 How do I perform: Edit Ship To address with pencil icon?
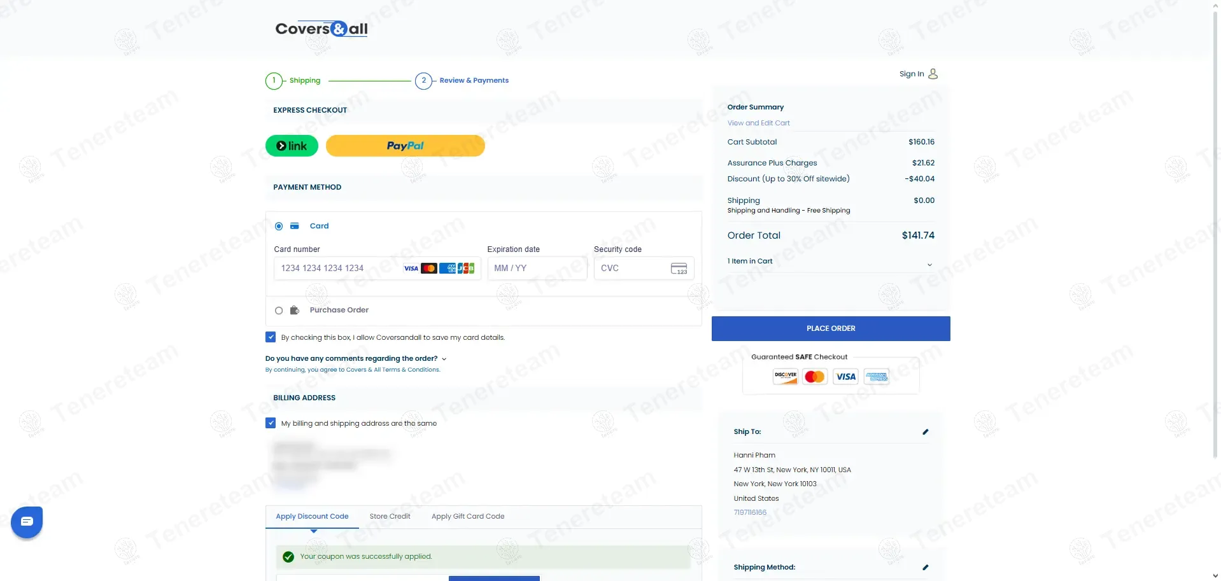click(x=926, y=432)
